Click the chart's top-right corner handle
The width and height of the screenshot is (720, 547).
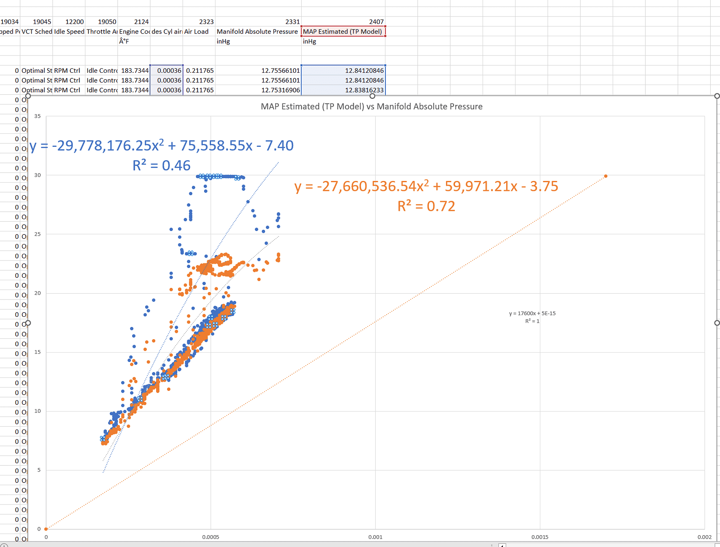(717, 96)
